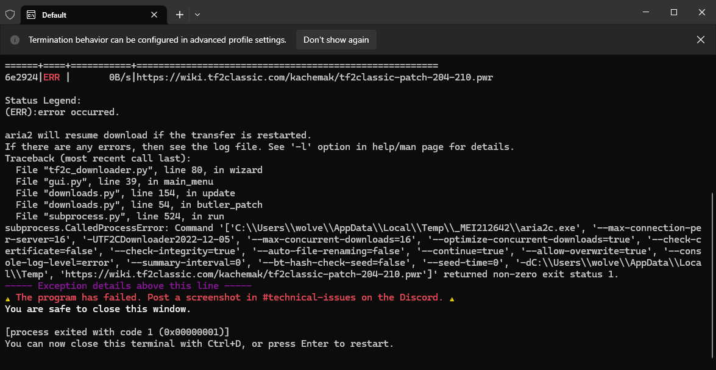Click the shield icon in title bar
The height and width of the screenshot is (370, 716).
tap(10, 15)
